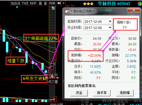Click the dialog's card-suit title icon
Image resolution: width=142 pixels, height=105 pixels.
pyautogui.click(x=67, y=12)
